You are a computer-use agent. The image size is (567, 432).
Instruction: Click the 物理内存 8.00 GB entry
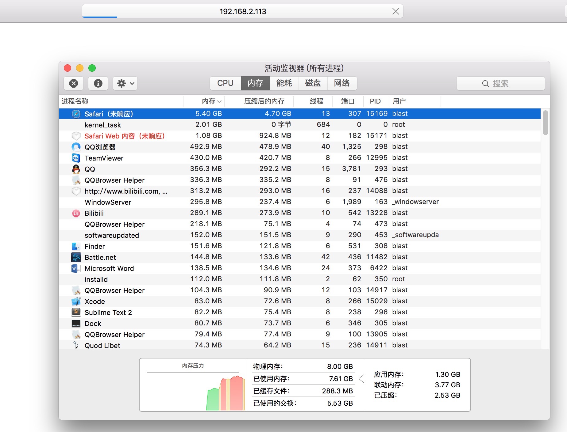click(x=303, y=366)
